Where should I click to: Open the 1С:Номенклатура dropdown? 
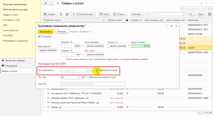coord(83,14)
